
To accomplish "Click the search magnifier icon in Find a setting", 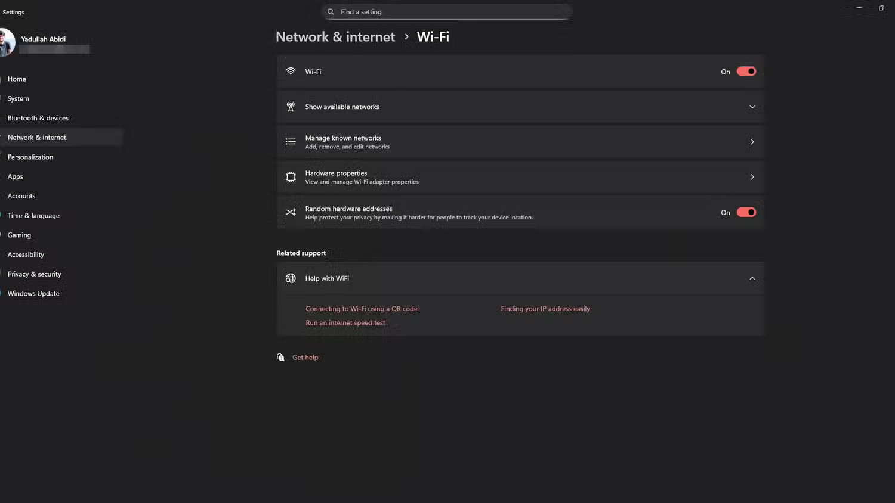I will 331,11.
